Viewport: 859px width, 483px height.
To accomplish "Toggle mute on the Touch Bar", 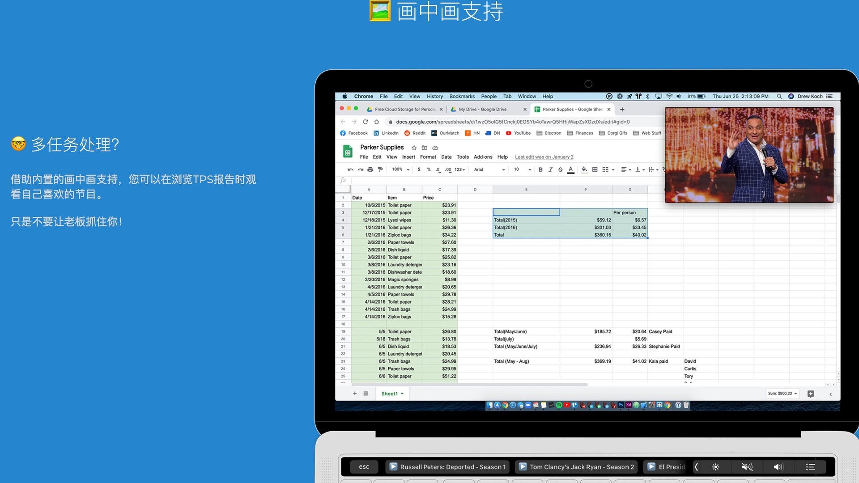I will click(x=747, y=467).
